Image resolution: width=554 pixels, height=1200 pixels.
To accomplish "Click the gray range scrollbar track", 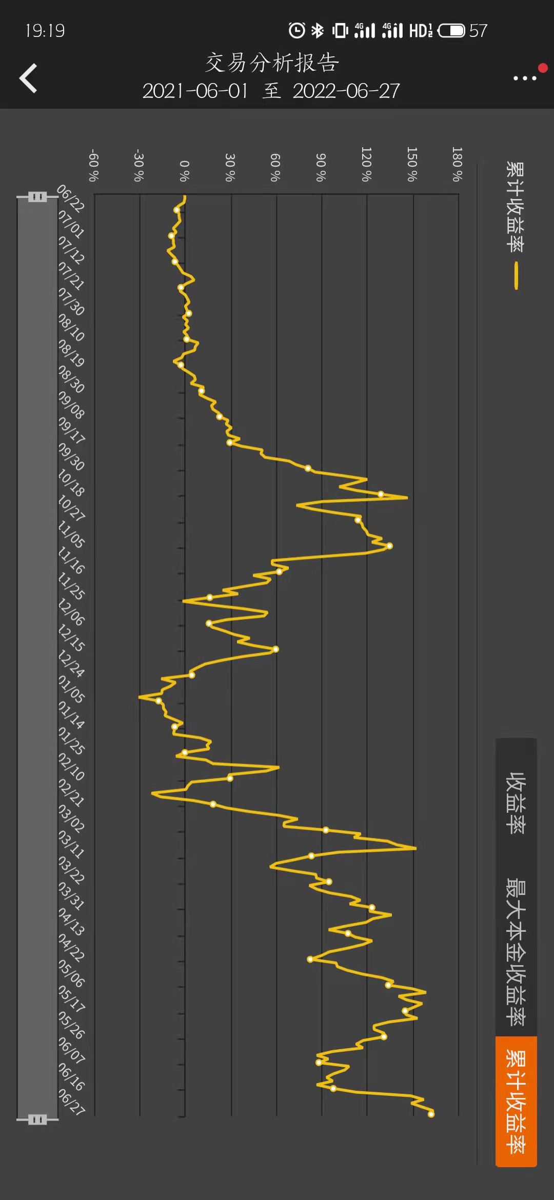I will pyautogui.click(x=37, y=658).
